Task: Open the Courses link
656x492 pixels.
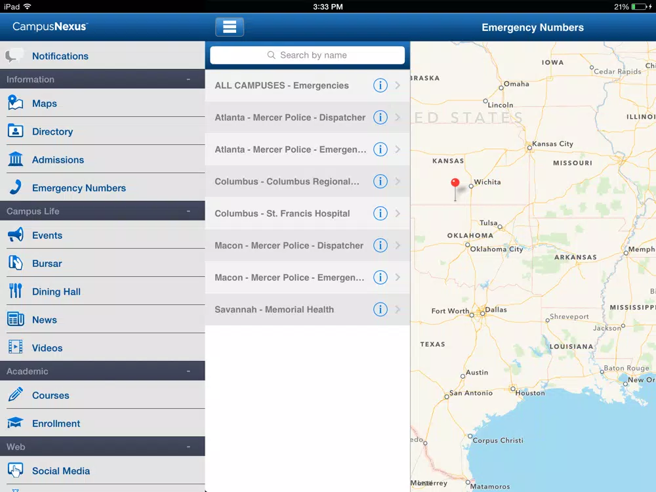Action: pos(102,395)
